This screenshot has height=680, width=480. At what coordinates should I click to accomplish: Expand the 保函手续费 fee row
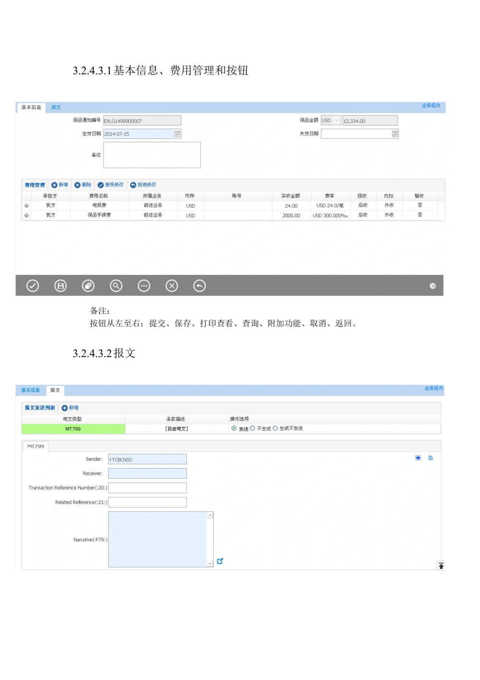[26, 216]
